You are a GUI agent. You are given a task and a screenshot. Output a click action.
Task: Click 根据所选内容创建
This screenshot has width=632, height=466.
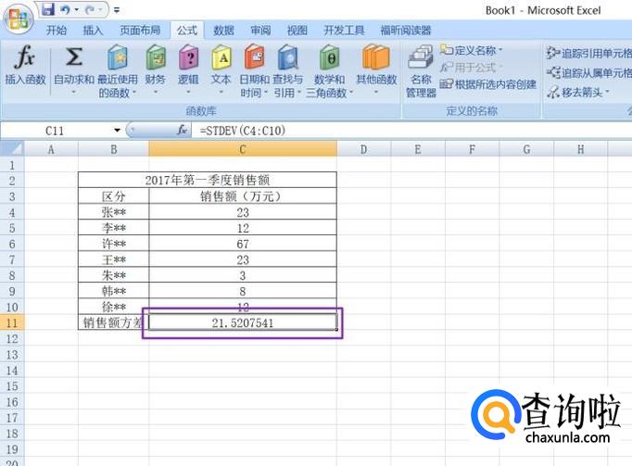click(x=487, y=84)
